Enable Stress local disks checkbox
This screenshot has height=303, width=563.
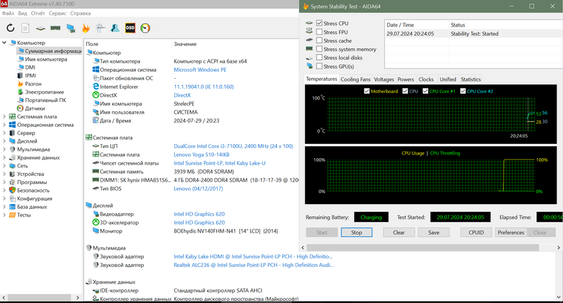tap(319, 57)
